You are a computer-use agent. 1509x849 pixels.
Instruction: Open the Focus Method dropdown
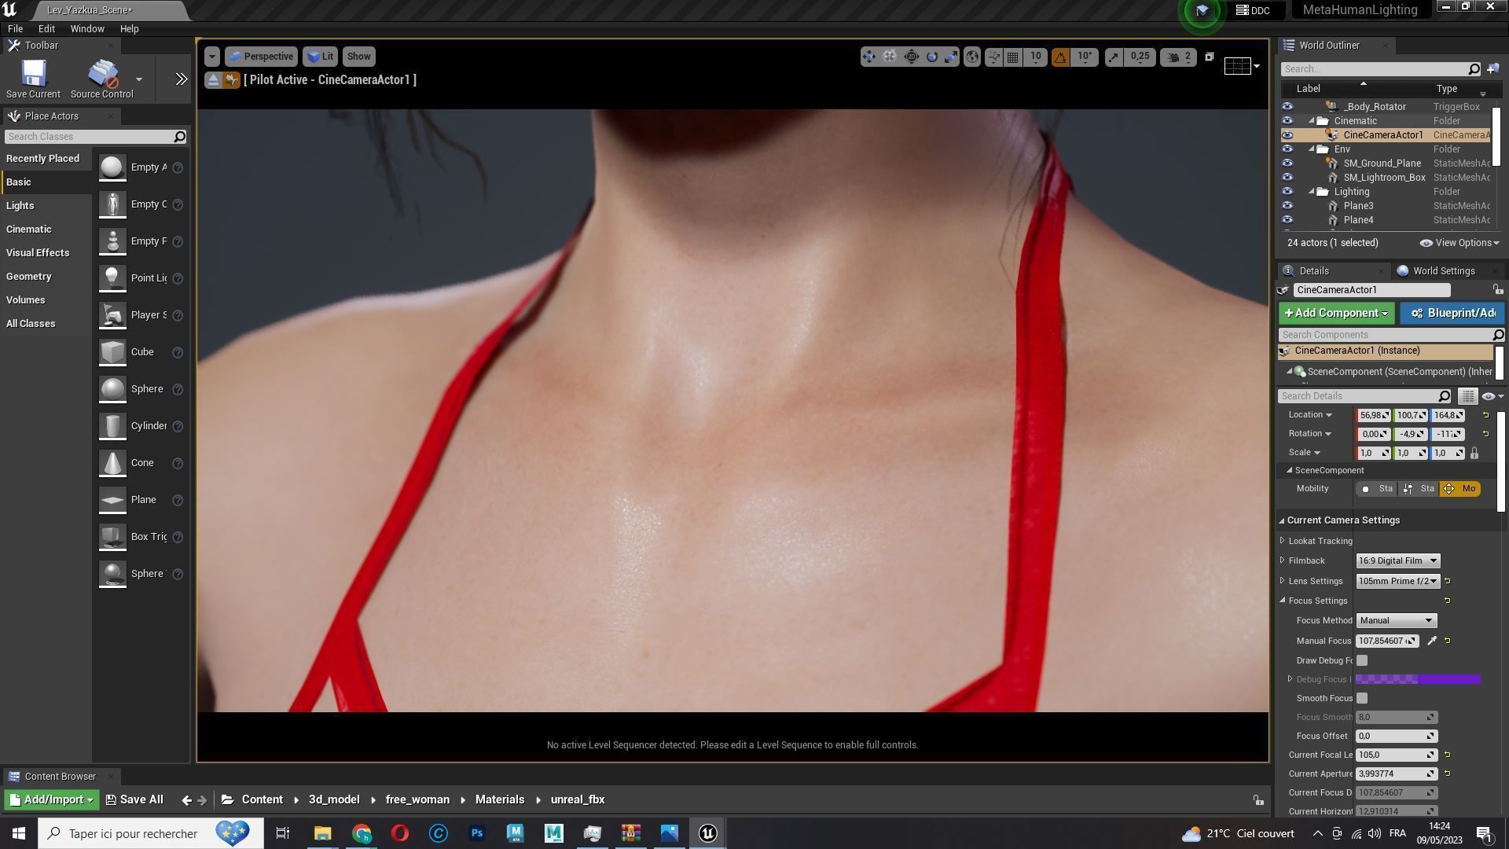click(1396, 620)
